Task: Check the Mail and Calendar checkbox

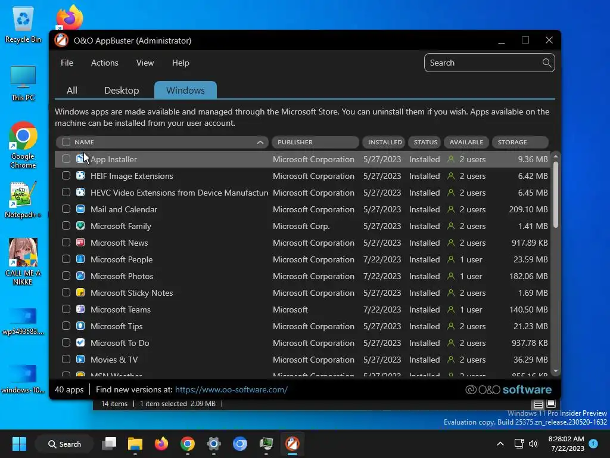Action: coord(66,209)
